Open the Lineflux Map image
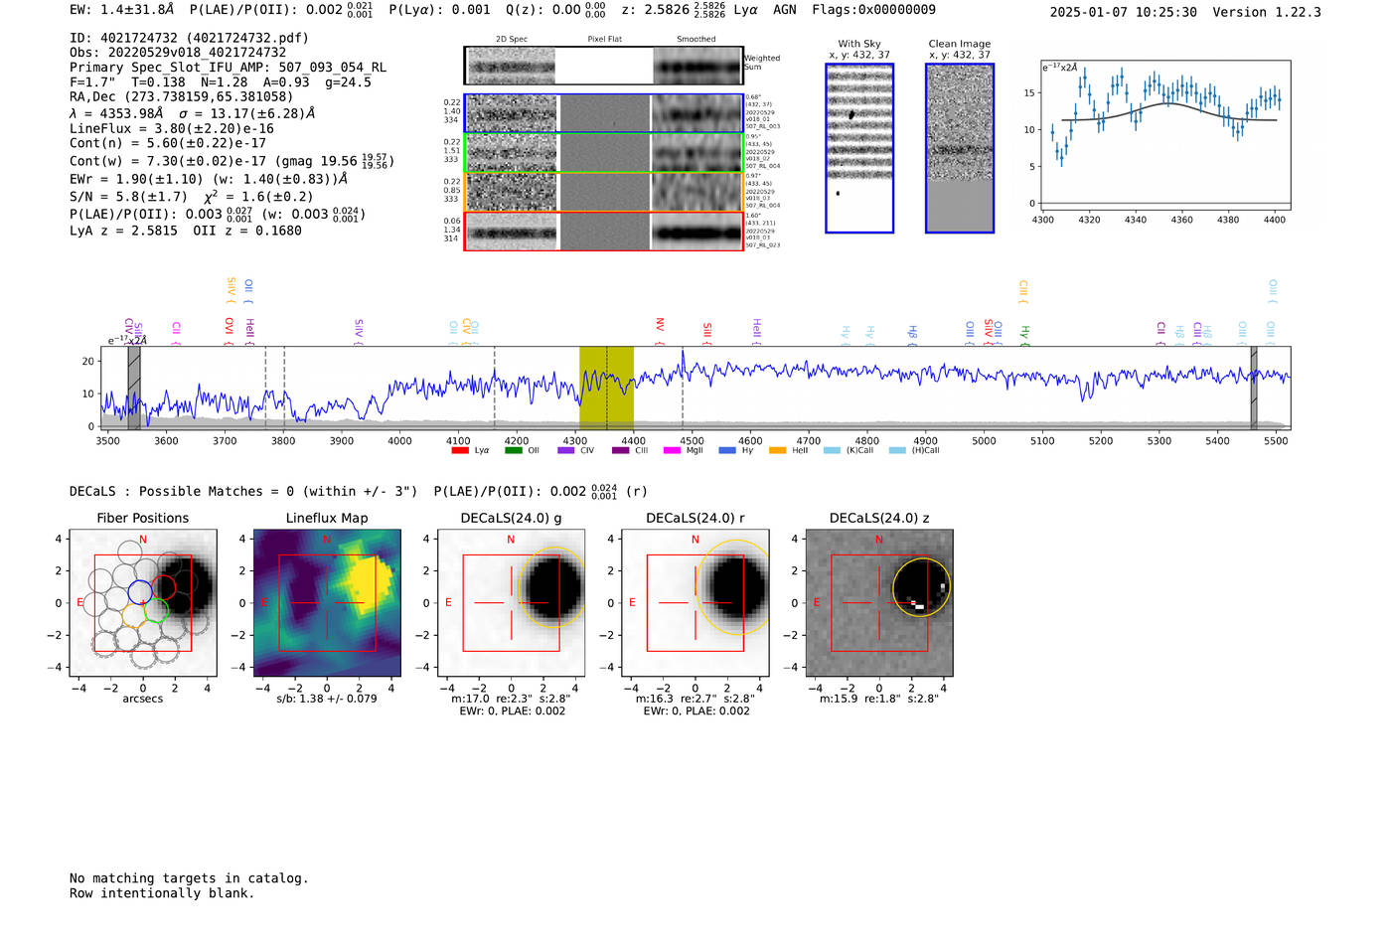1391x947 pixels. (327, 603)
